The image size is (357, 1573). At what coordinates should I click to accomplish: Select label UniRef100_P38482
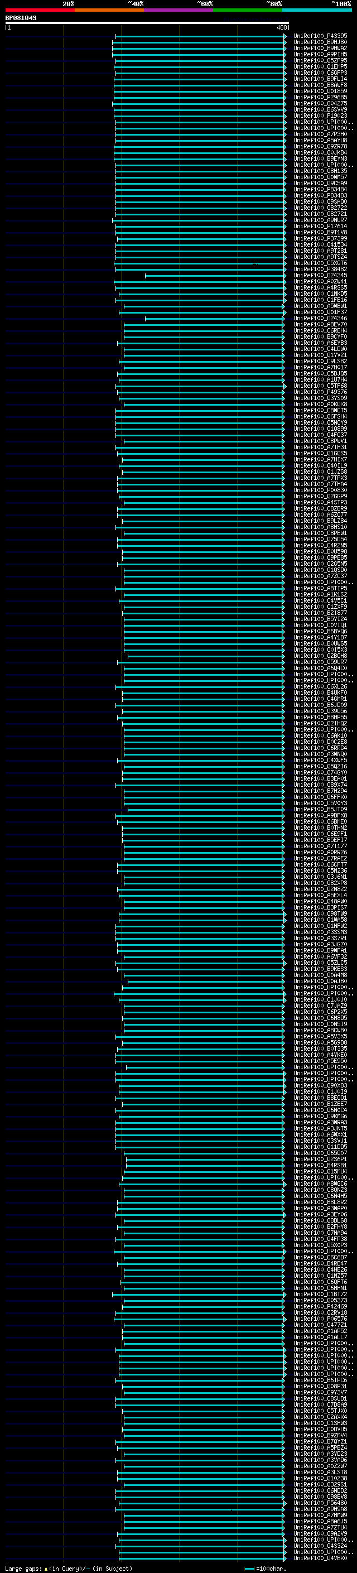[x=320, y=270]
